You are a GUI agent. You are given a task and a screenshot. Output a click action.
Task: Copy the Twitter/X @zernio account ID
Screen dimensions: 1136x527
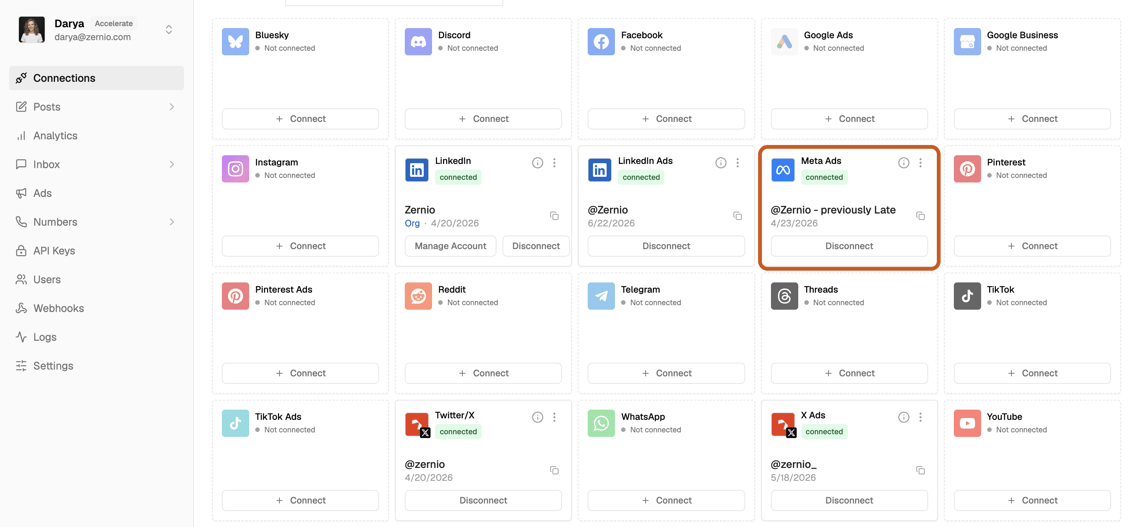click(554, 470)
